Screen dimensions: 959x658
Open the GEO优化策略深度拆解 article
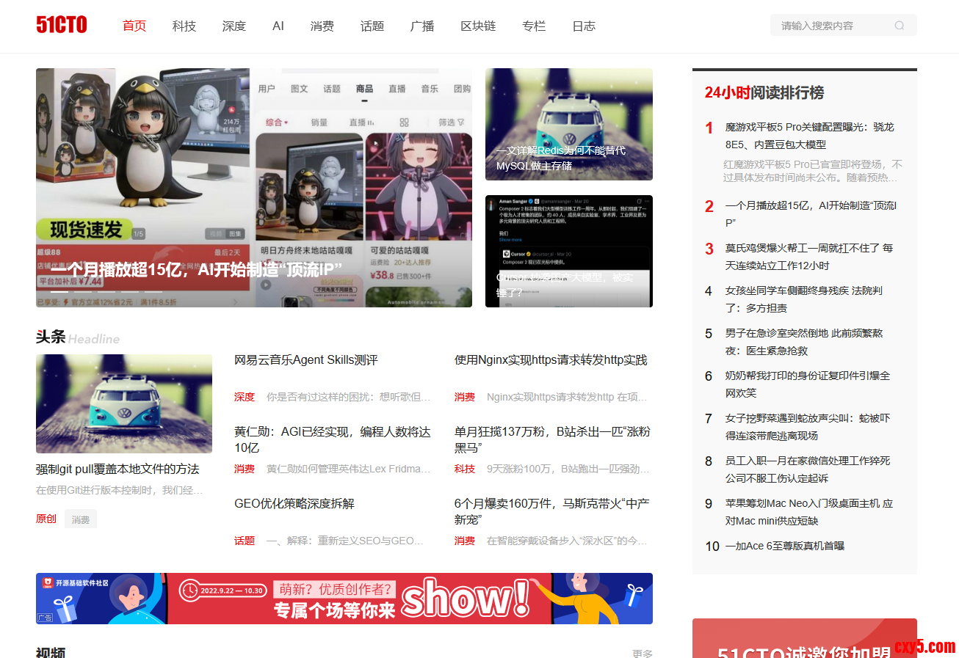pyautogui.click(x=294, y=504)
